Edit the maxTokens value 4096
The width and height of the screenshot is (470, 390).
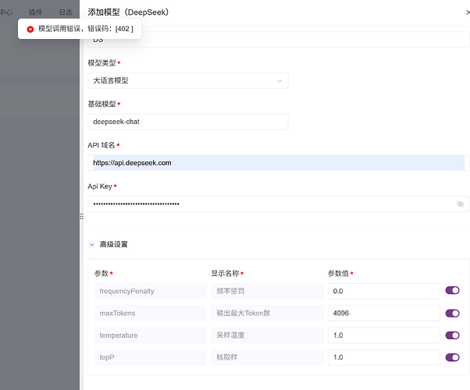(x=384, y=314)
